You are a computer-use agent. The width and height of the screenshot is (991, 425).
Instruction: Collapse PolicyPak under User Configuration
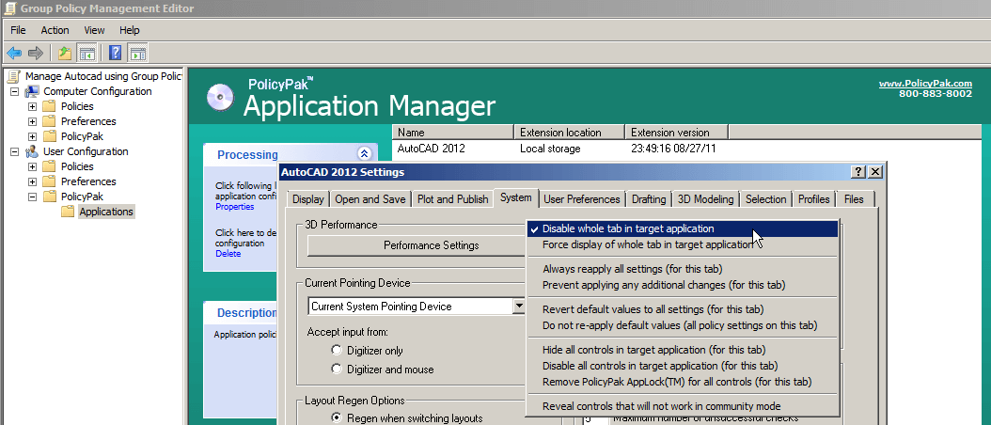coord(32,197)
